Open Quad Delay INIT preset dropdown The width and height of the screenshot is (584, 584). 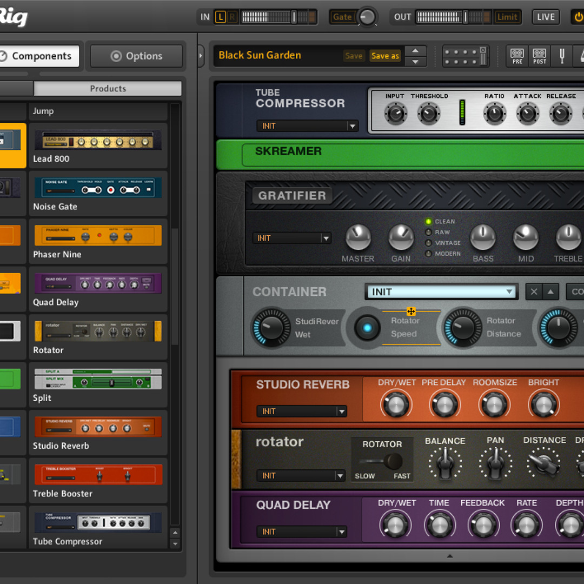(x=302, y=532)
